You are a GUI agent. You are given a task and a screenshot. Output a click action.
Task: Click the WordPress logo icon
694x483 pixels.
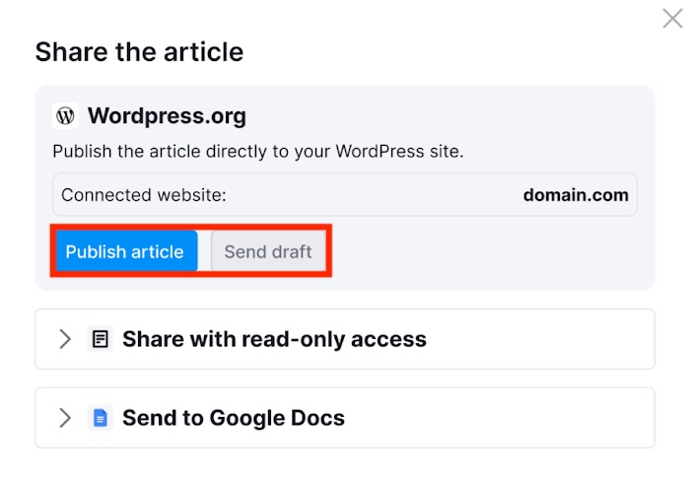(x=65, y=116)
